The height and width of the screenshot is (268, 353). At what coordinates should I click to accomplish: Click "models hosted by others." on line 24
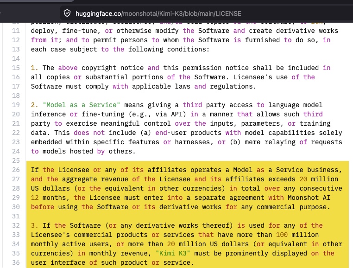point(89,151)
